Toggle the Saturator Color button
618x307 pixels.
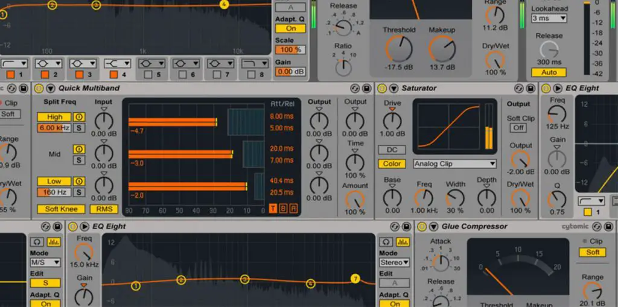tap(392, 164)
